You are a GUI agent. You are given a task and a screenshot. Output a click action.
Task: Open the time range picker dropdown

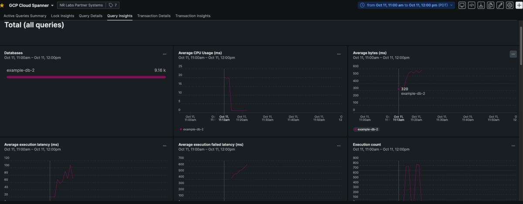click(406, 5)
